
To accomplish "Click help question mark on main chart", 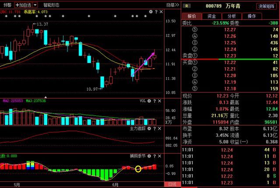I will tap(155, 11).
